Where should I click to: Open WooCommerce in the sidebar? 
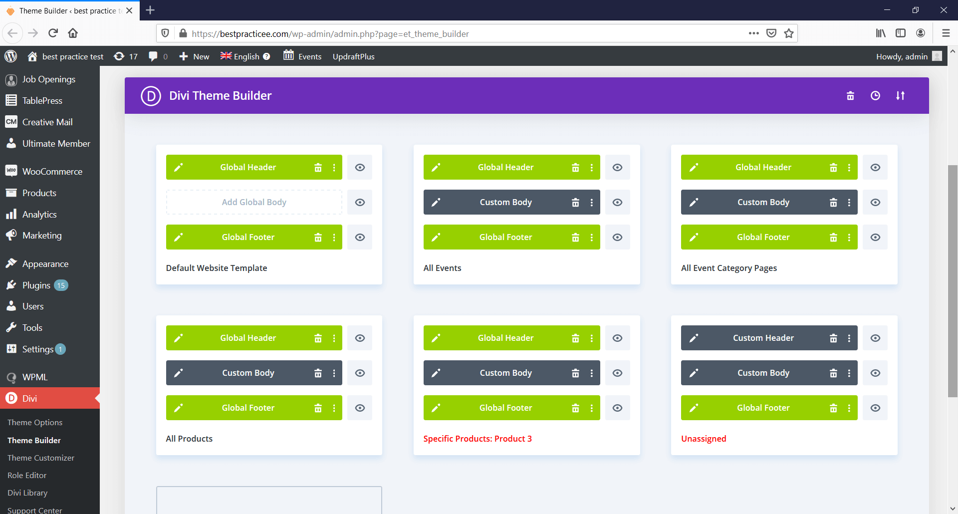click(50, 172)
